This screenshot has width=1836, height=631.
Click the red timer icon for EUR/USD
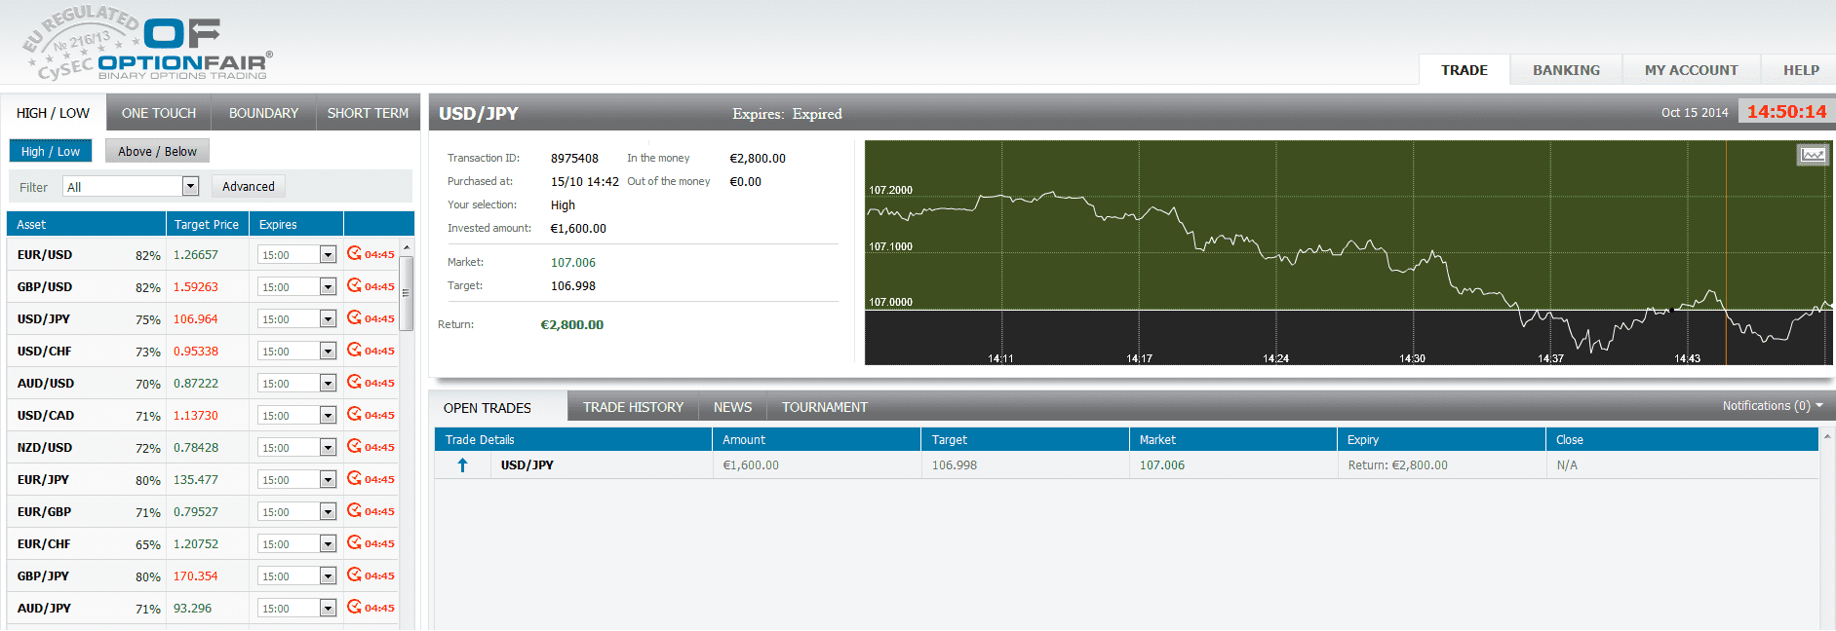click(354, 253)
